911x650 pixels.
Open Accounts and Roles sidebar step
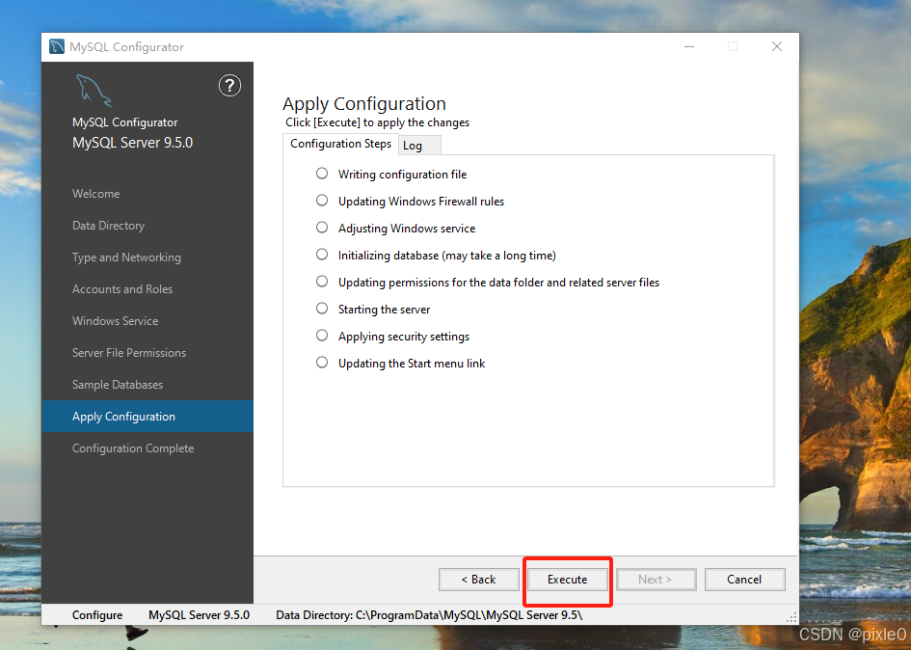[122, 289]
